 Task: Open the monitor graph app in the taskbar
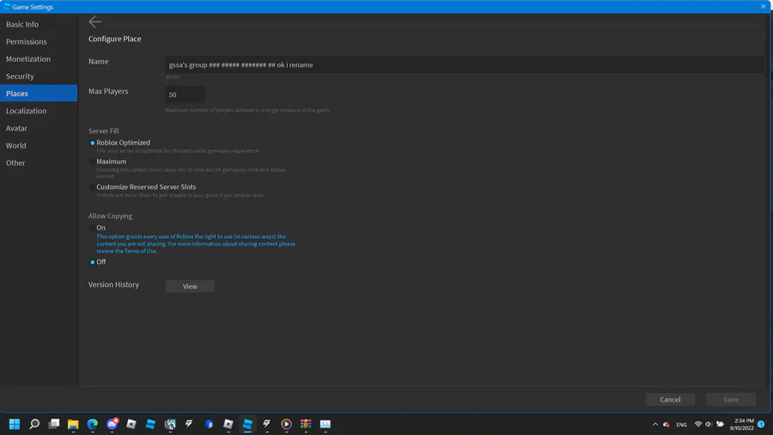click(325, 424)
